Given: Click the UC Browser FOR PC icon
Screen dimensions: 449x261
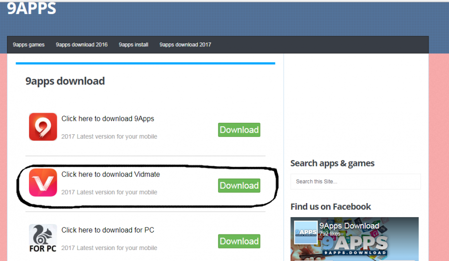Looking at the screenshot, I should [43, 238].
